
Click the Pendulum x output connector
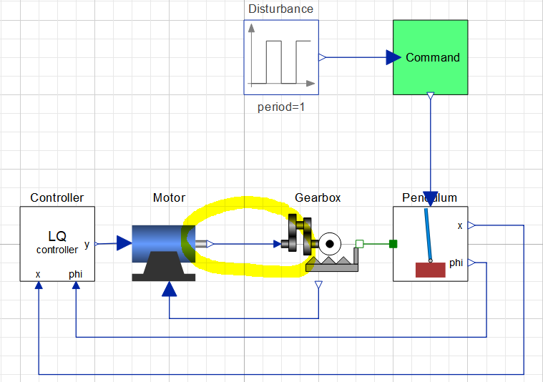(471, 225)
